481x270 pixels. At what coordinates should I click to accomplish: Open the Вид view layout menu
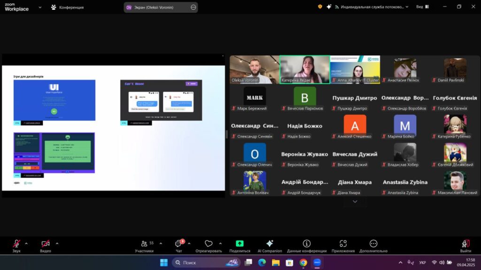pos(423,7)
